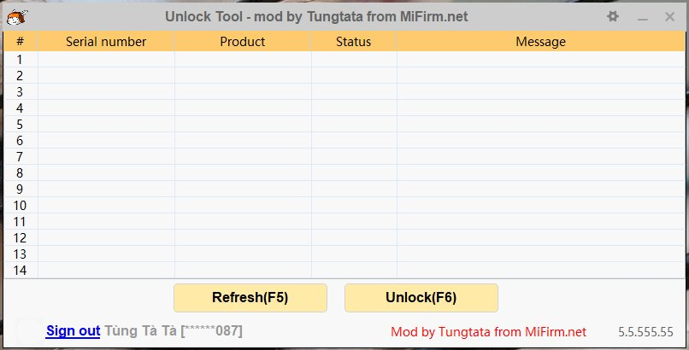This screenshot has width=689, height=350.
Task: Click the Serial number column header
Action: click(x=106, y=41)
